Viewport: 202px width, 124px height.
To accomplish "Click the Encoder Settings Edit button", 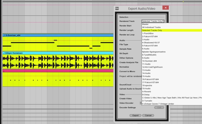I will click(159, 108).
